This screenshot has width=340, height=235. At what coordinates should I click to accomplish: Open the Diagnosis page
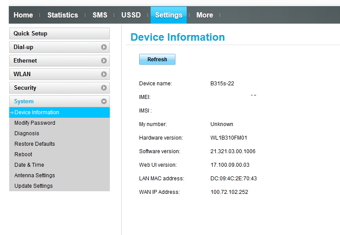[27, 133]
